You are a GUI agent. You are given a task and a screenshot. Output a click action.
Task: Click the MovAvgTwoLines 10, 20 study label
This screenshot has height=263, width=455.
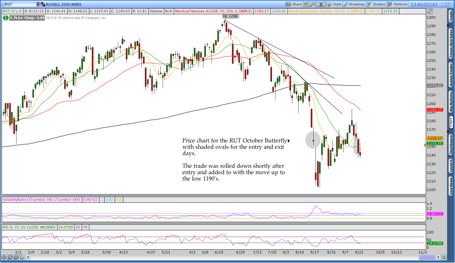326,11
